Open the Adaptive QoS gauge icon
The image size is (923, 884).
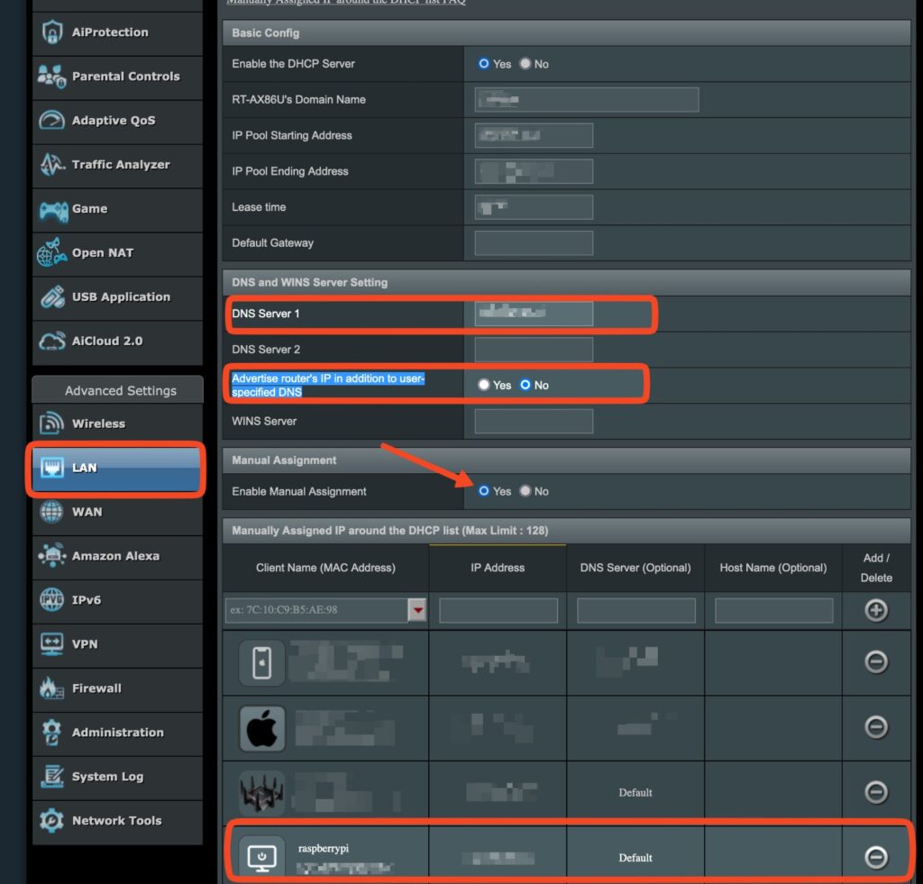(51, 121)
